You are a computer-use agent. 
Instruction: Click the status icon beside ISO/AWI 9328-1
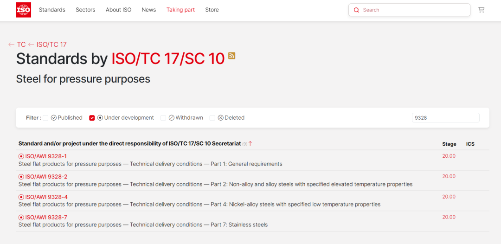pos(21,156)
